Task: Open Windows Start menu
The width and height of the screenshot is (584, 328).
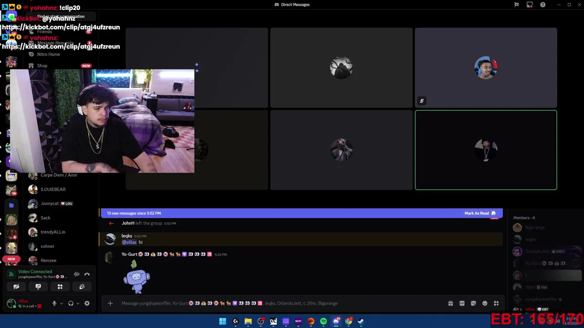Action: pyautogui.click(x=223, y=321)
